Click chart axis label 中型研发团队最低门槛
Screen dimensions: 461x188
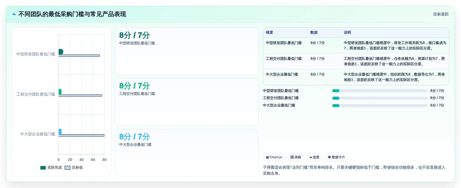pyautogui.click(x=36, y=54)
